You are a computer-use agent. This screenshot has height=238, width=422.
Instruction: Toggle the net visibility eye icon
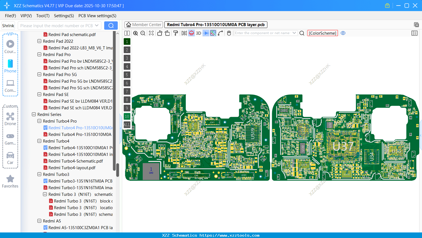pos(343,33)
